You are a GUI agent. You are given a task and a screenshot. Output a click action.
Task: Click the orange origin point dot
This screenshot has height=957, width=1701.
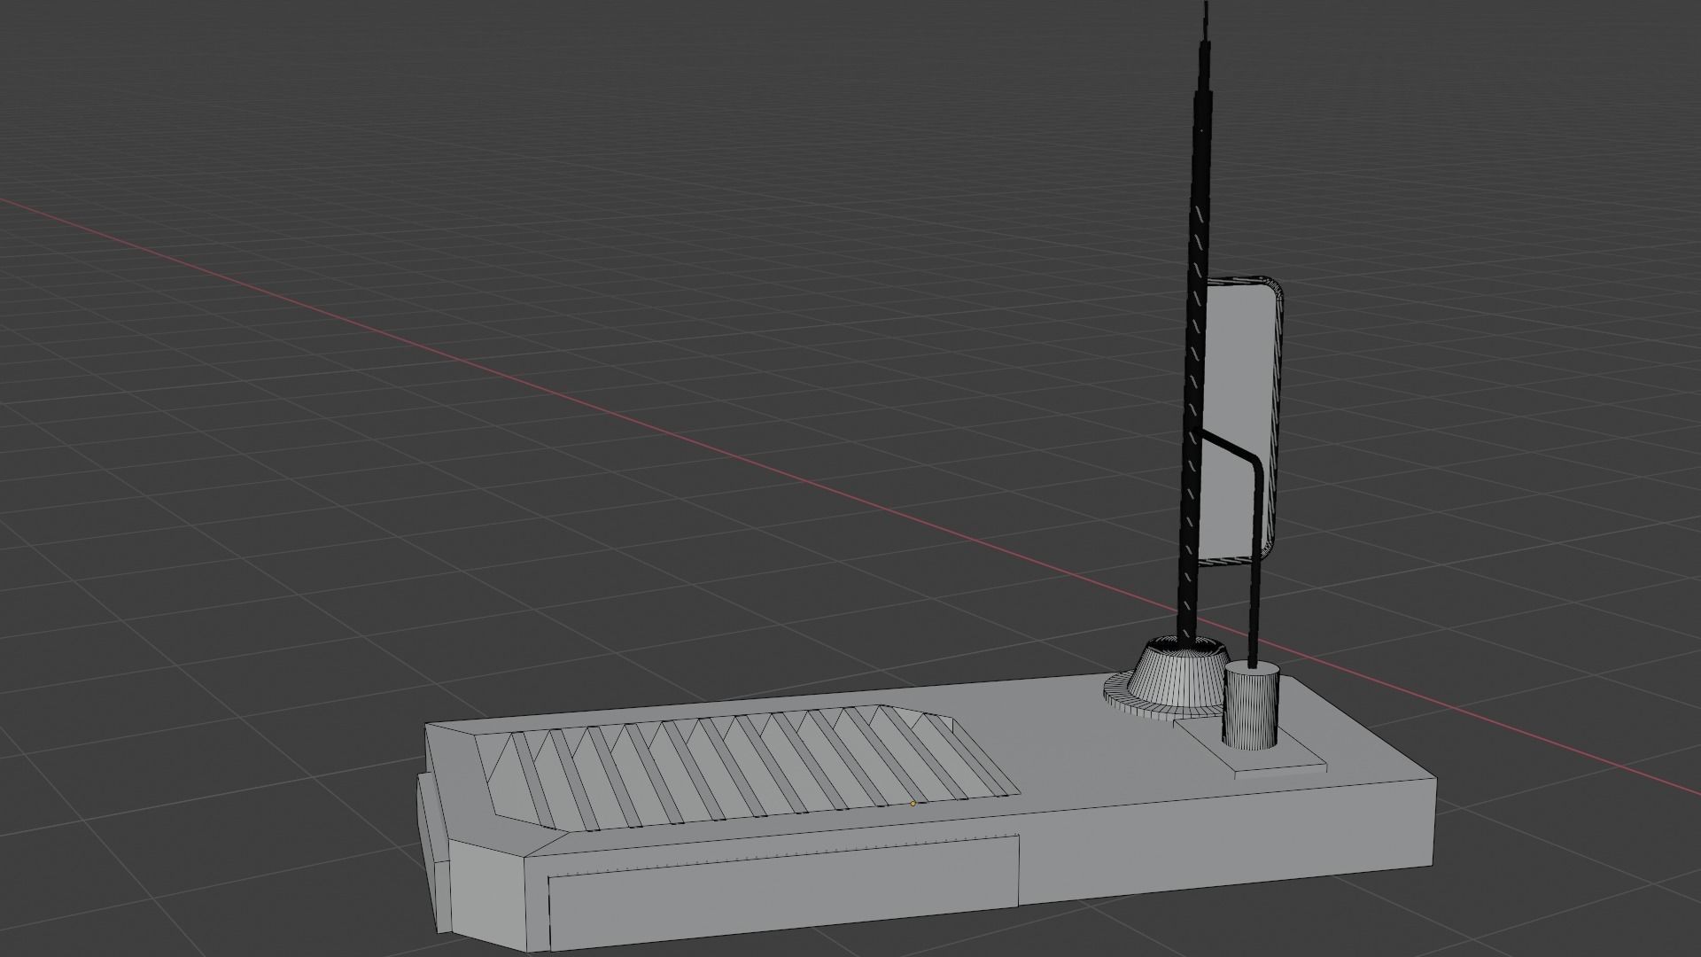point(913,804)
